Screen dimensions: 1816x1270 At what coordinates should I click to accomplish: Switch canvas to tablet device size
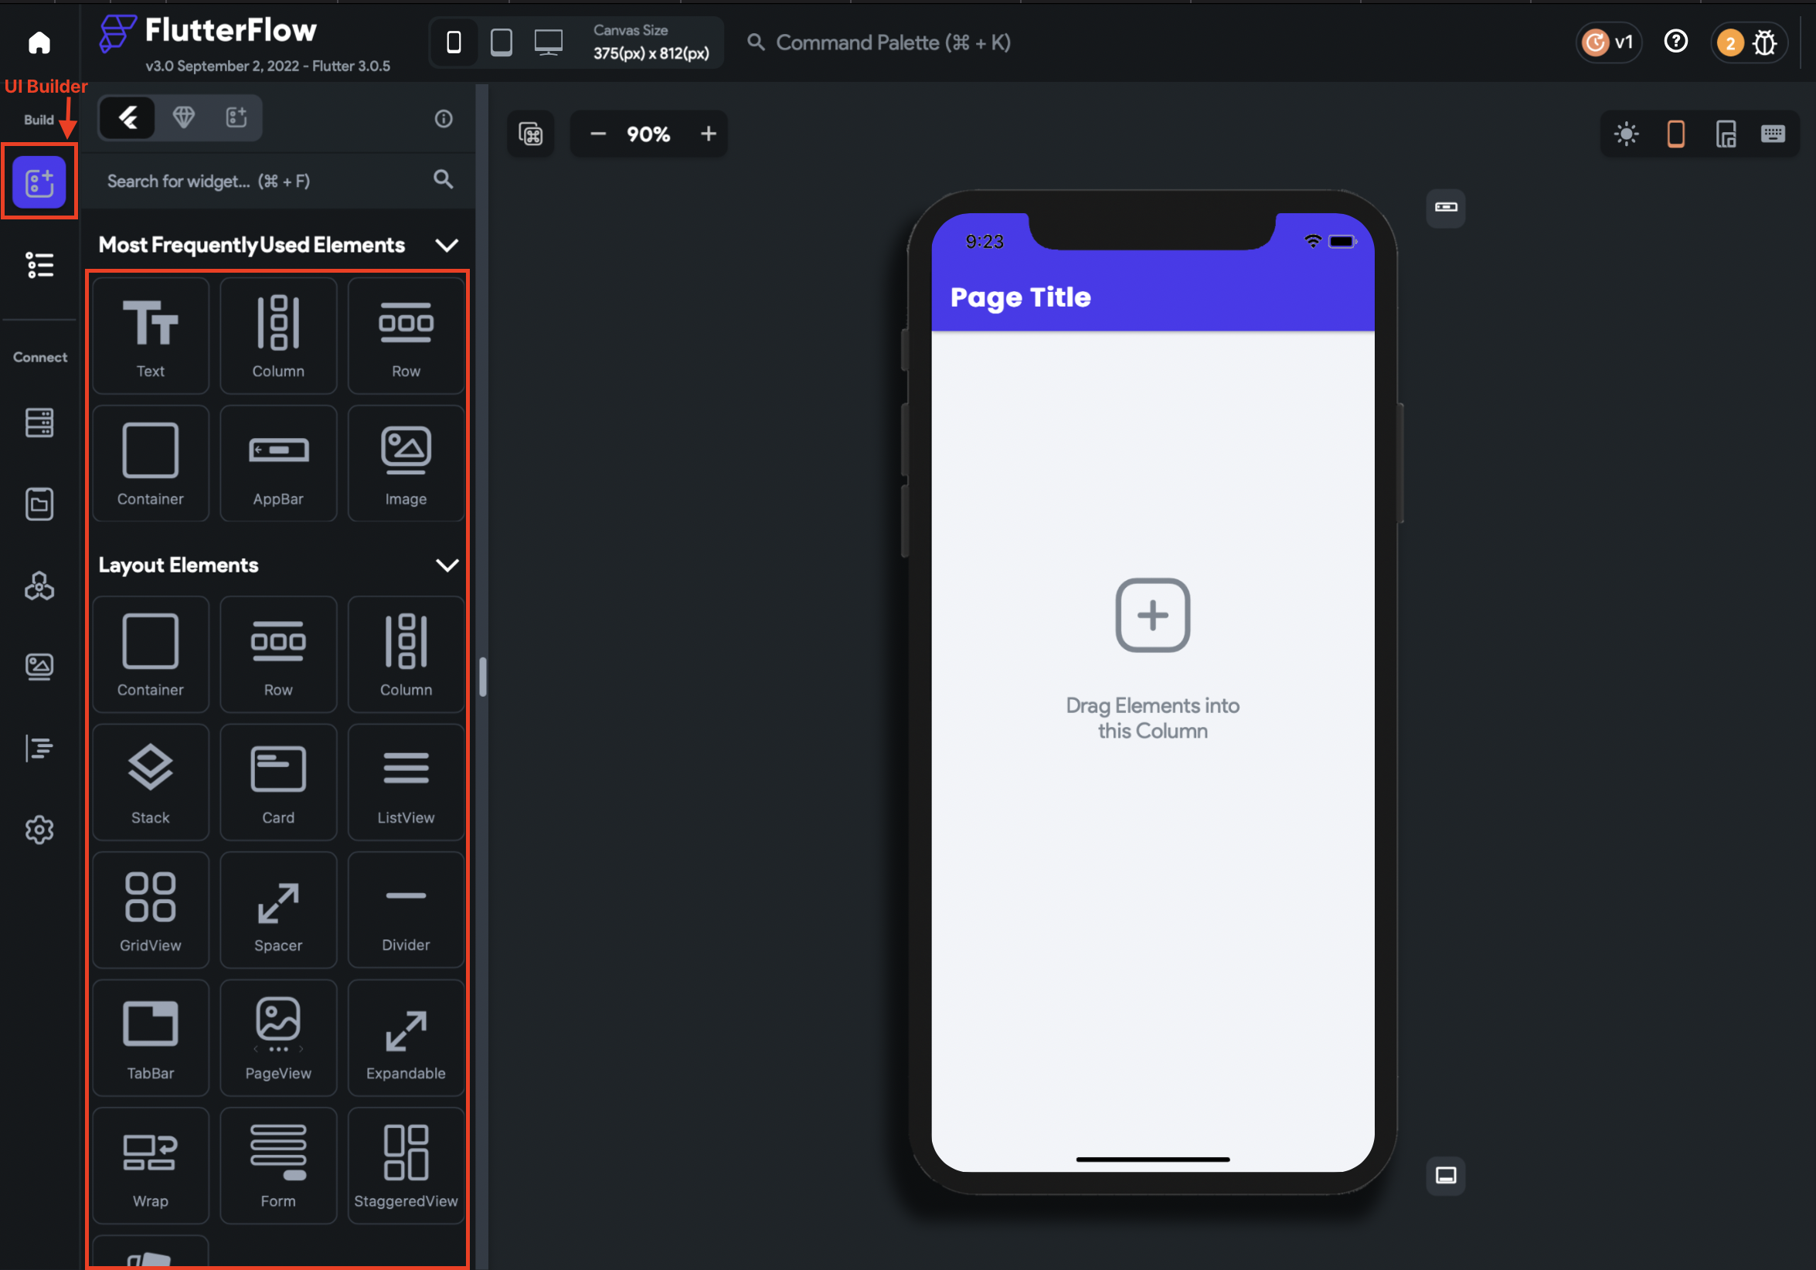(x=501, y=42)
